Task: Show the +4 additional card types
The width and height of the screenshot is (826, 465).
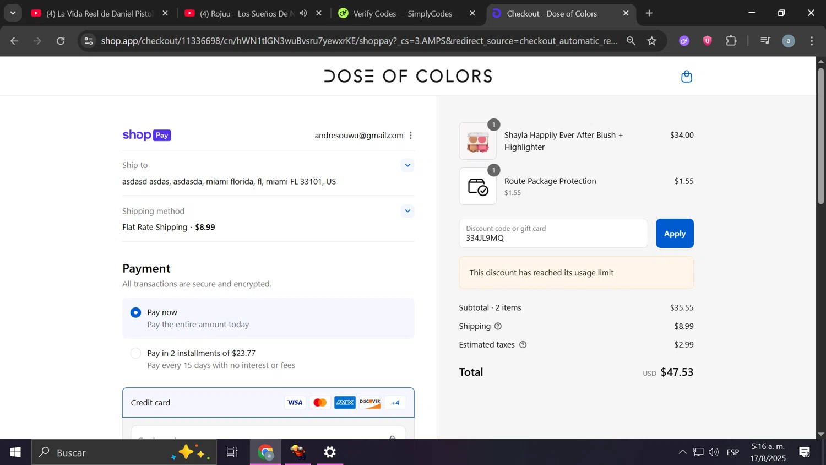Action: [x=395, y=403]
